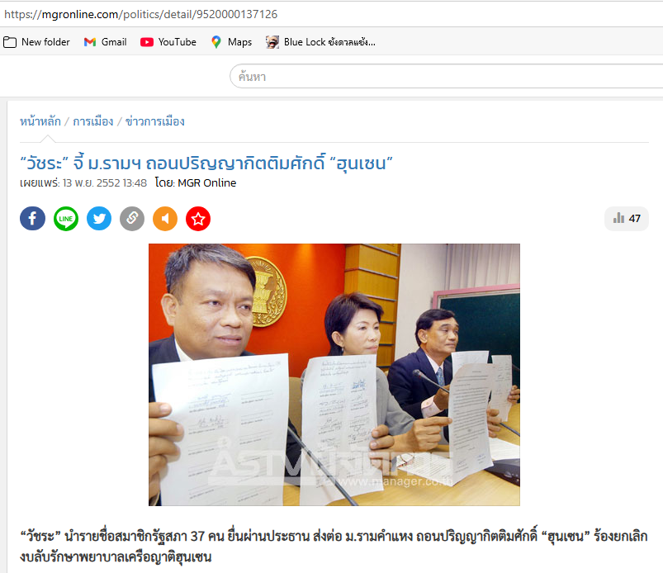Go to หน้าหลัก breadcrumb link

[x=40, y=121]
